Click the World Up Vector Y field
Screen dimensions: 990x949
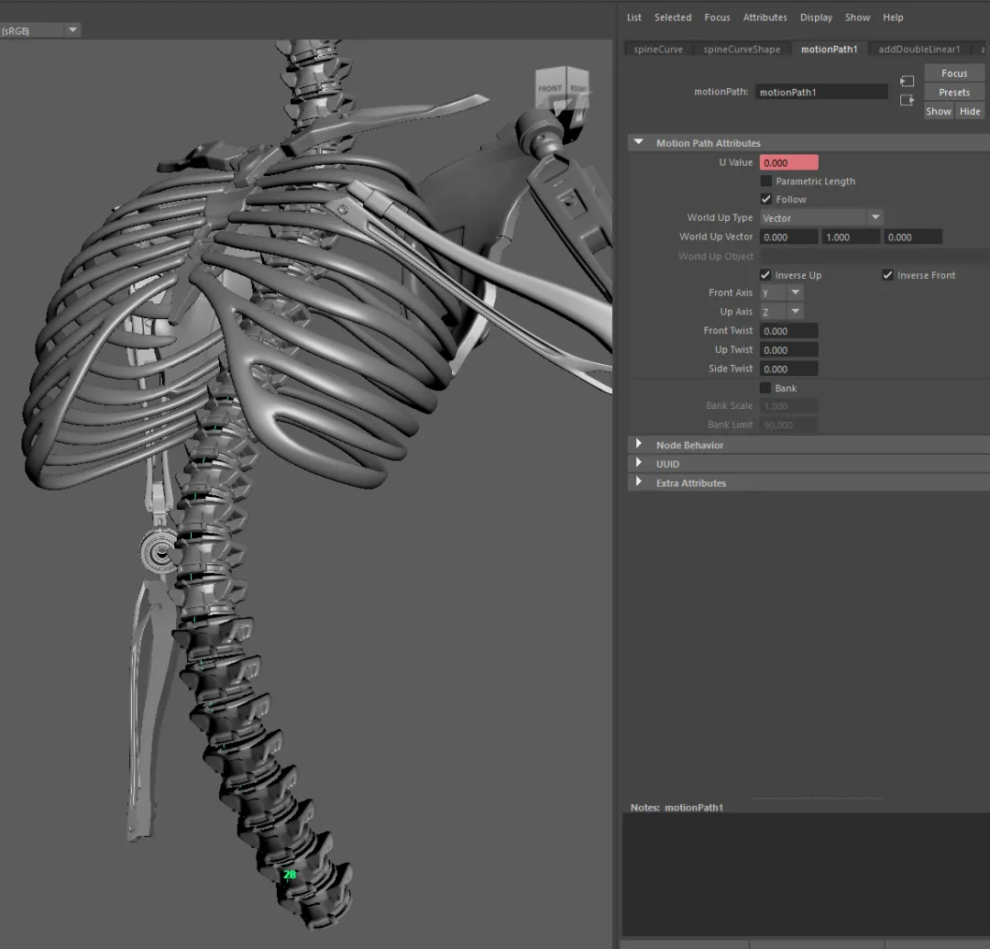pos(851,237)
